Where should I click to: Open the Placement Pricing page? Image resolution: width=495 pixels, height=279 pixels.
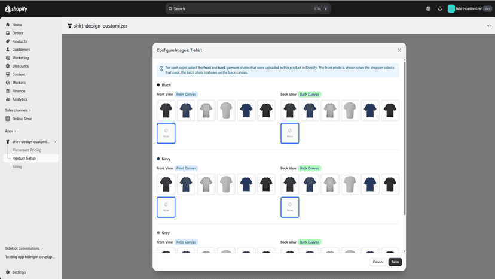tap(27, 150)
